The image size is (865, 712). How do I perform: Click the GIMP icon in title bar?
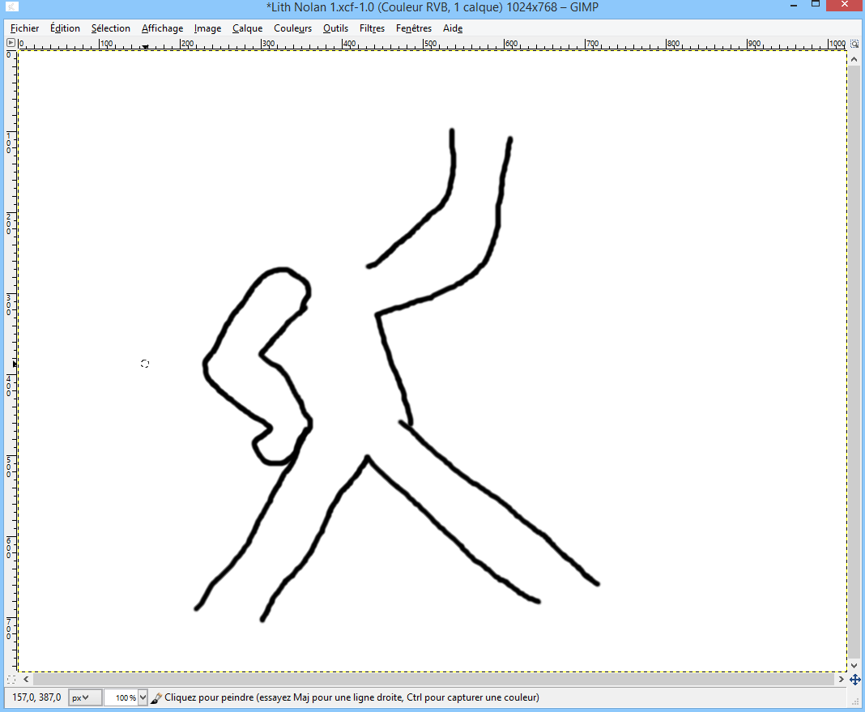[11, 8]
